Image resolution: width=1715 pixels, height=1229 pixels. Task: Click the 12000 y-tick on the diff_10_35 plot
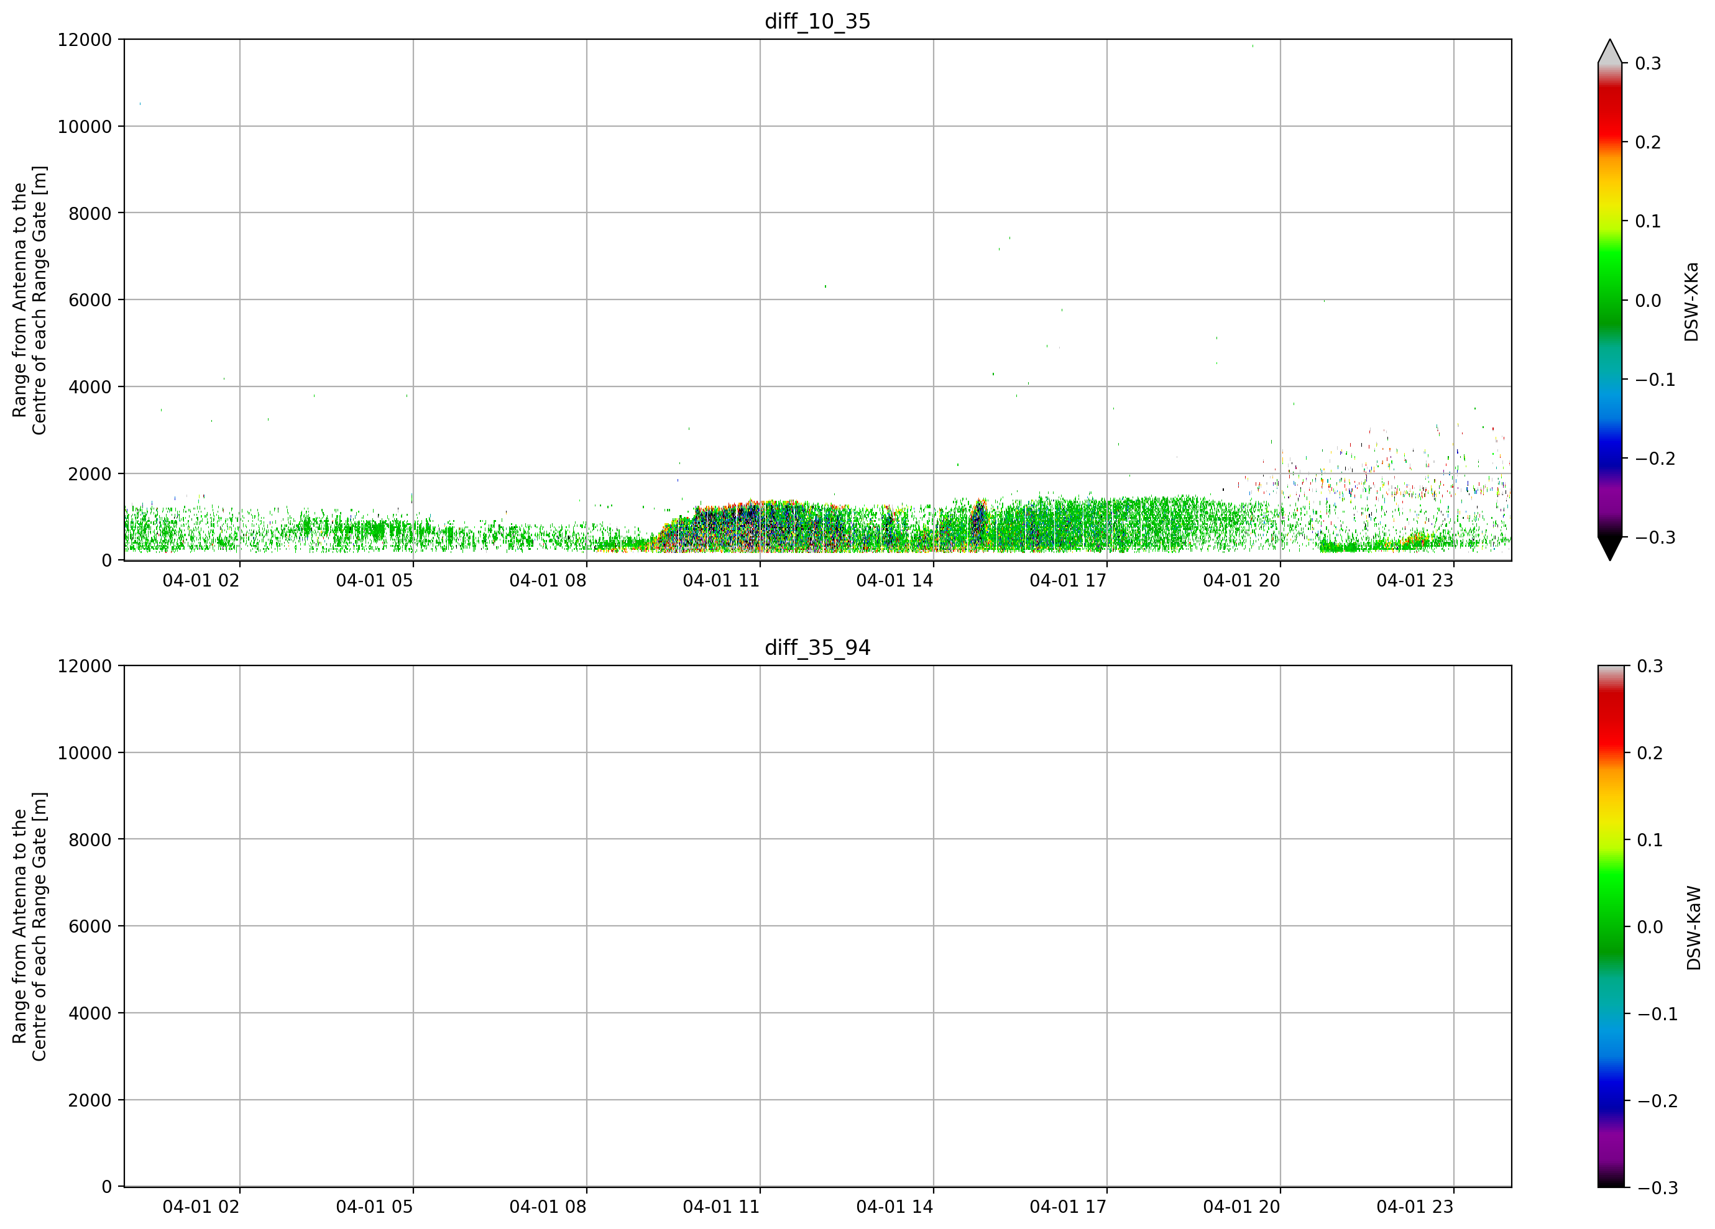85,39
